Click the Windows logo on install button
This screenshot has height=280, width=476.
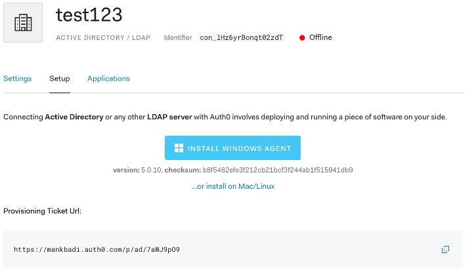pos(179,148)
